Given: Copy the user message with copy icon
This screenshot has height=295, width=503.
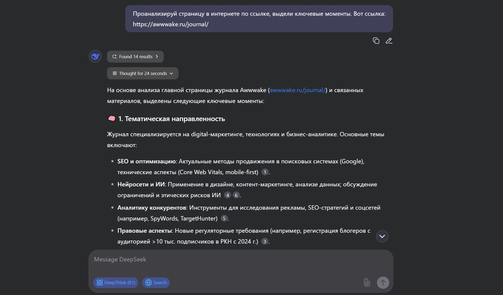Looking at the screenshot, I should pyautogui.click(x=376, y=41).
